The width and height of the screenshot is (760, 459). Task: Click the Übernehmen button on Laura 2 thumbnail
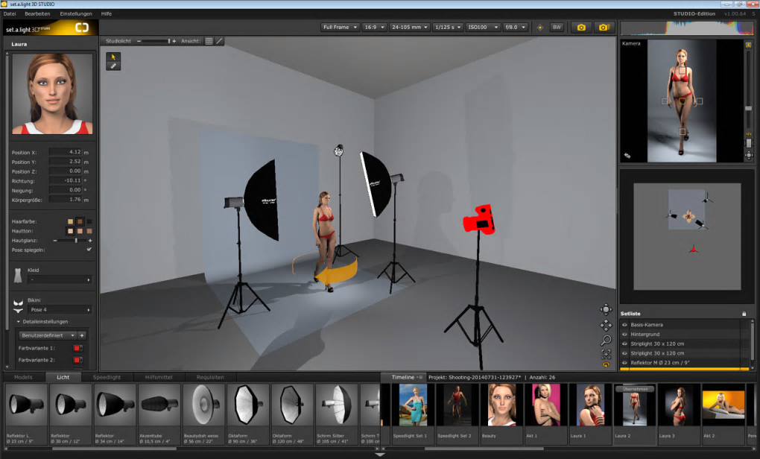(635, 389)
